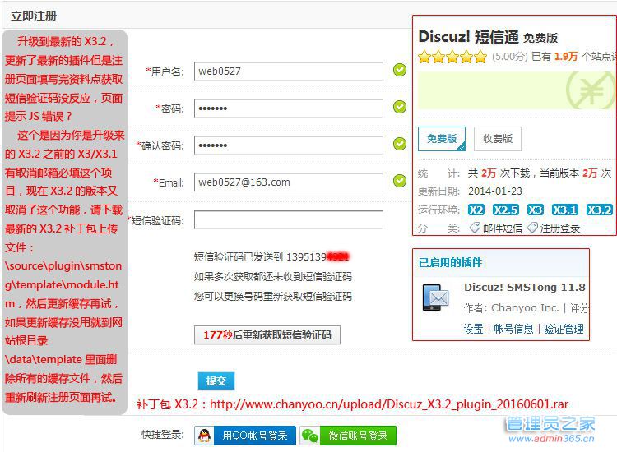617x452 pixels.
Task: Click the WeChat logo icon
Action: [310, 436]
